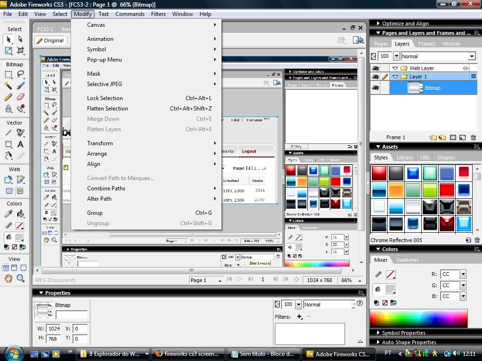
Task: Switch to the History tab
Action: point(451,44)
